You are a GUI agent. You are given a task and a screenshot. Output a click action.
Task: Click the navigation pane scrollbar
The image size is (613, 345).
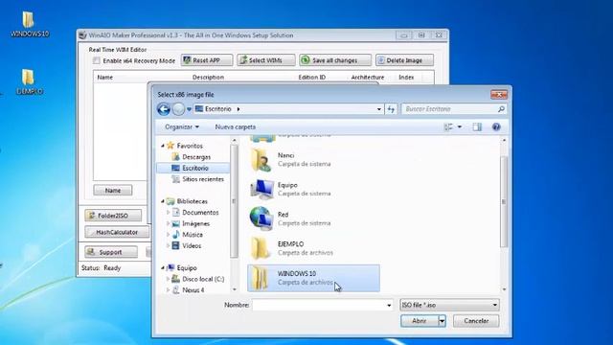(234, 201)
